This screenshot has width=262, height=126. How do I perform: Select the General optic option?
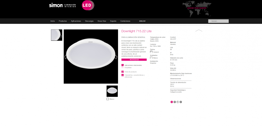[151, 52]
